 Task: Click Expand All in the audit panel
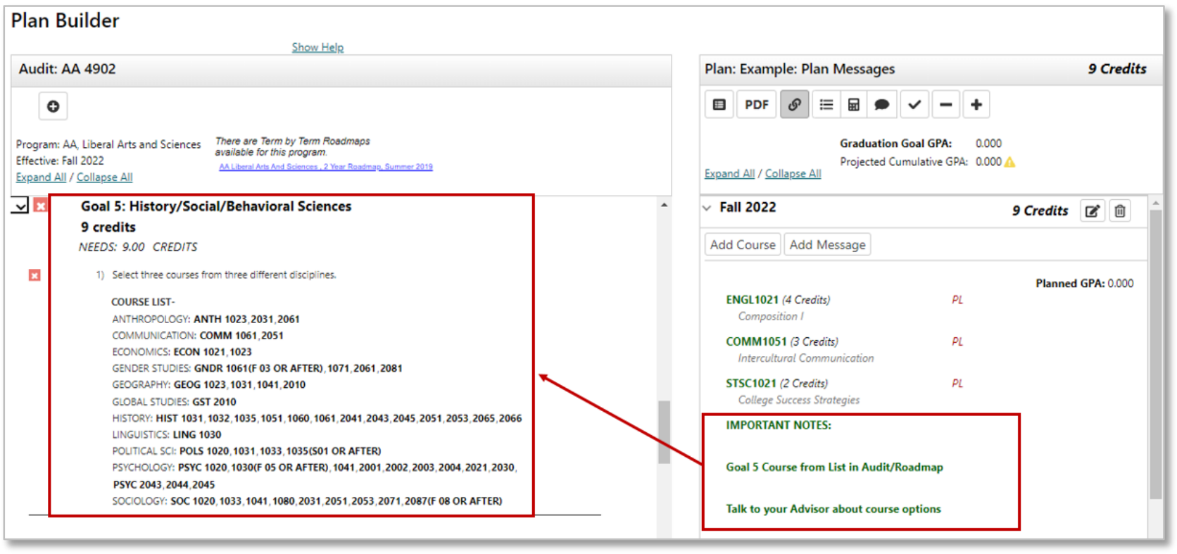click(41, 177)
